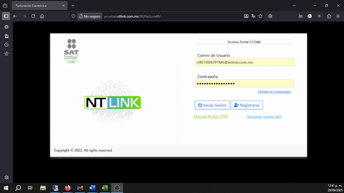The width and height of the screenshot is (344, 193).
Task: Open OBS Studio from taskbar
Action: coord(117,188)
